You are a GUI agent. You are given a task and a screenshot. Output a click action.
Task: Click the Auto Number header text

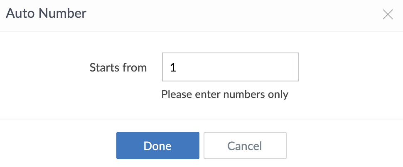[46, 14]
